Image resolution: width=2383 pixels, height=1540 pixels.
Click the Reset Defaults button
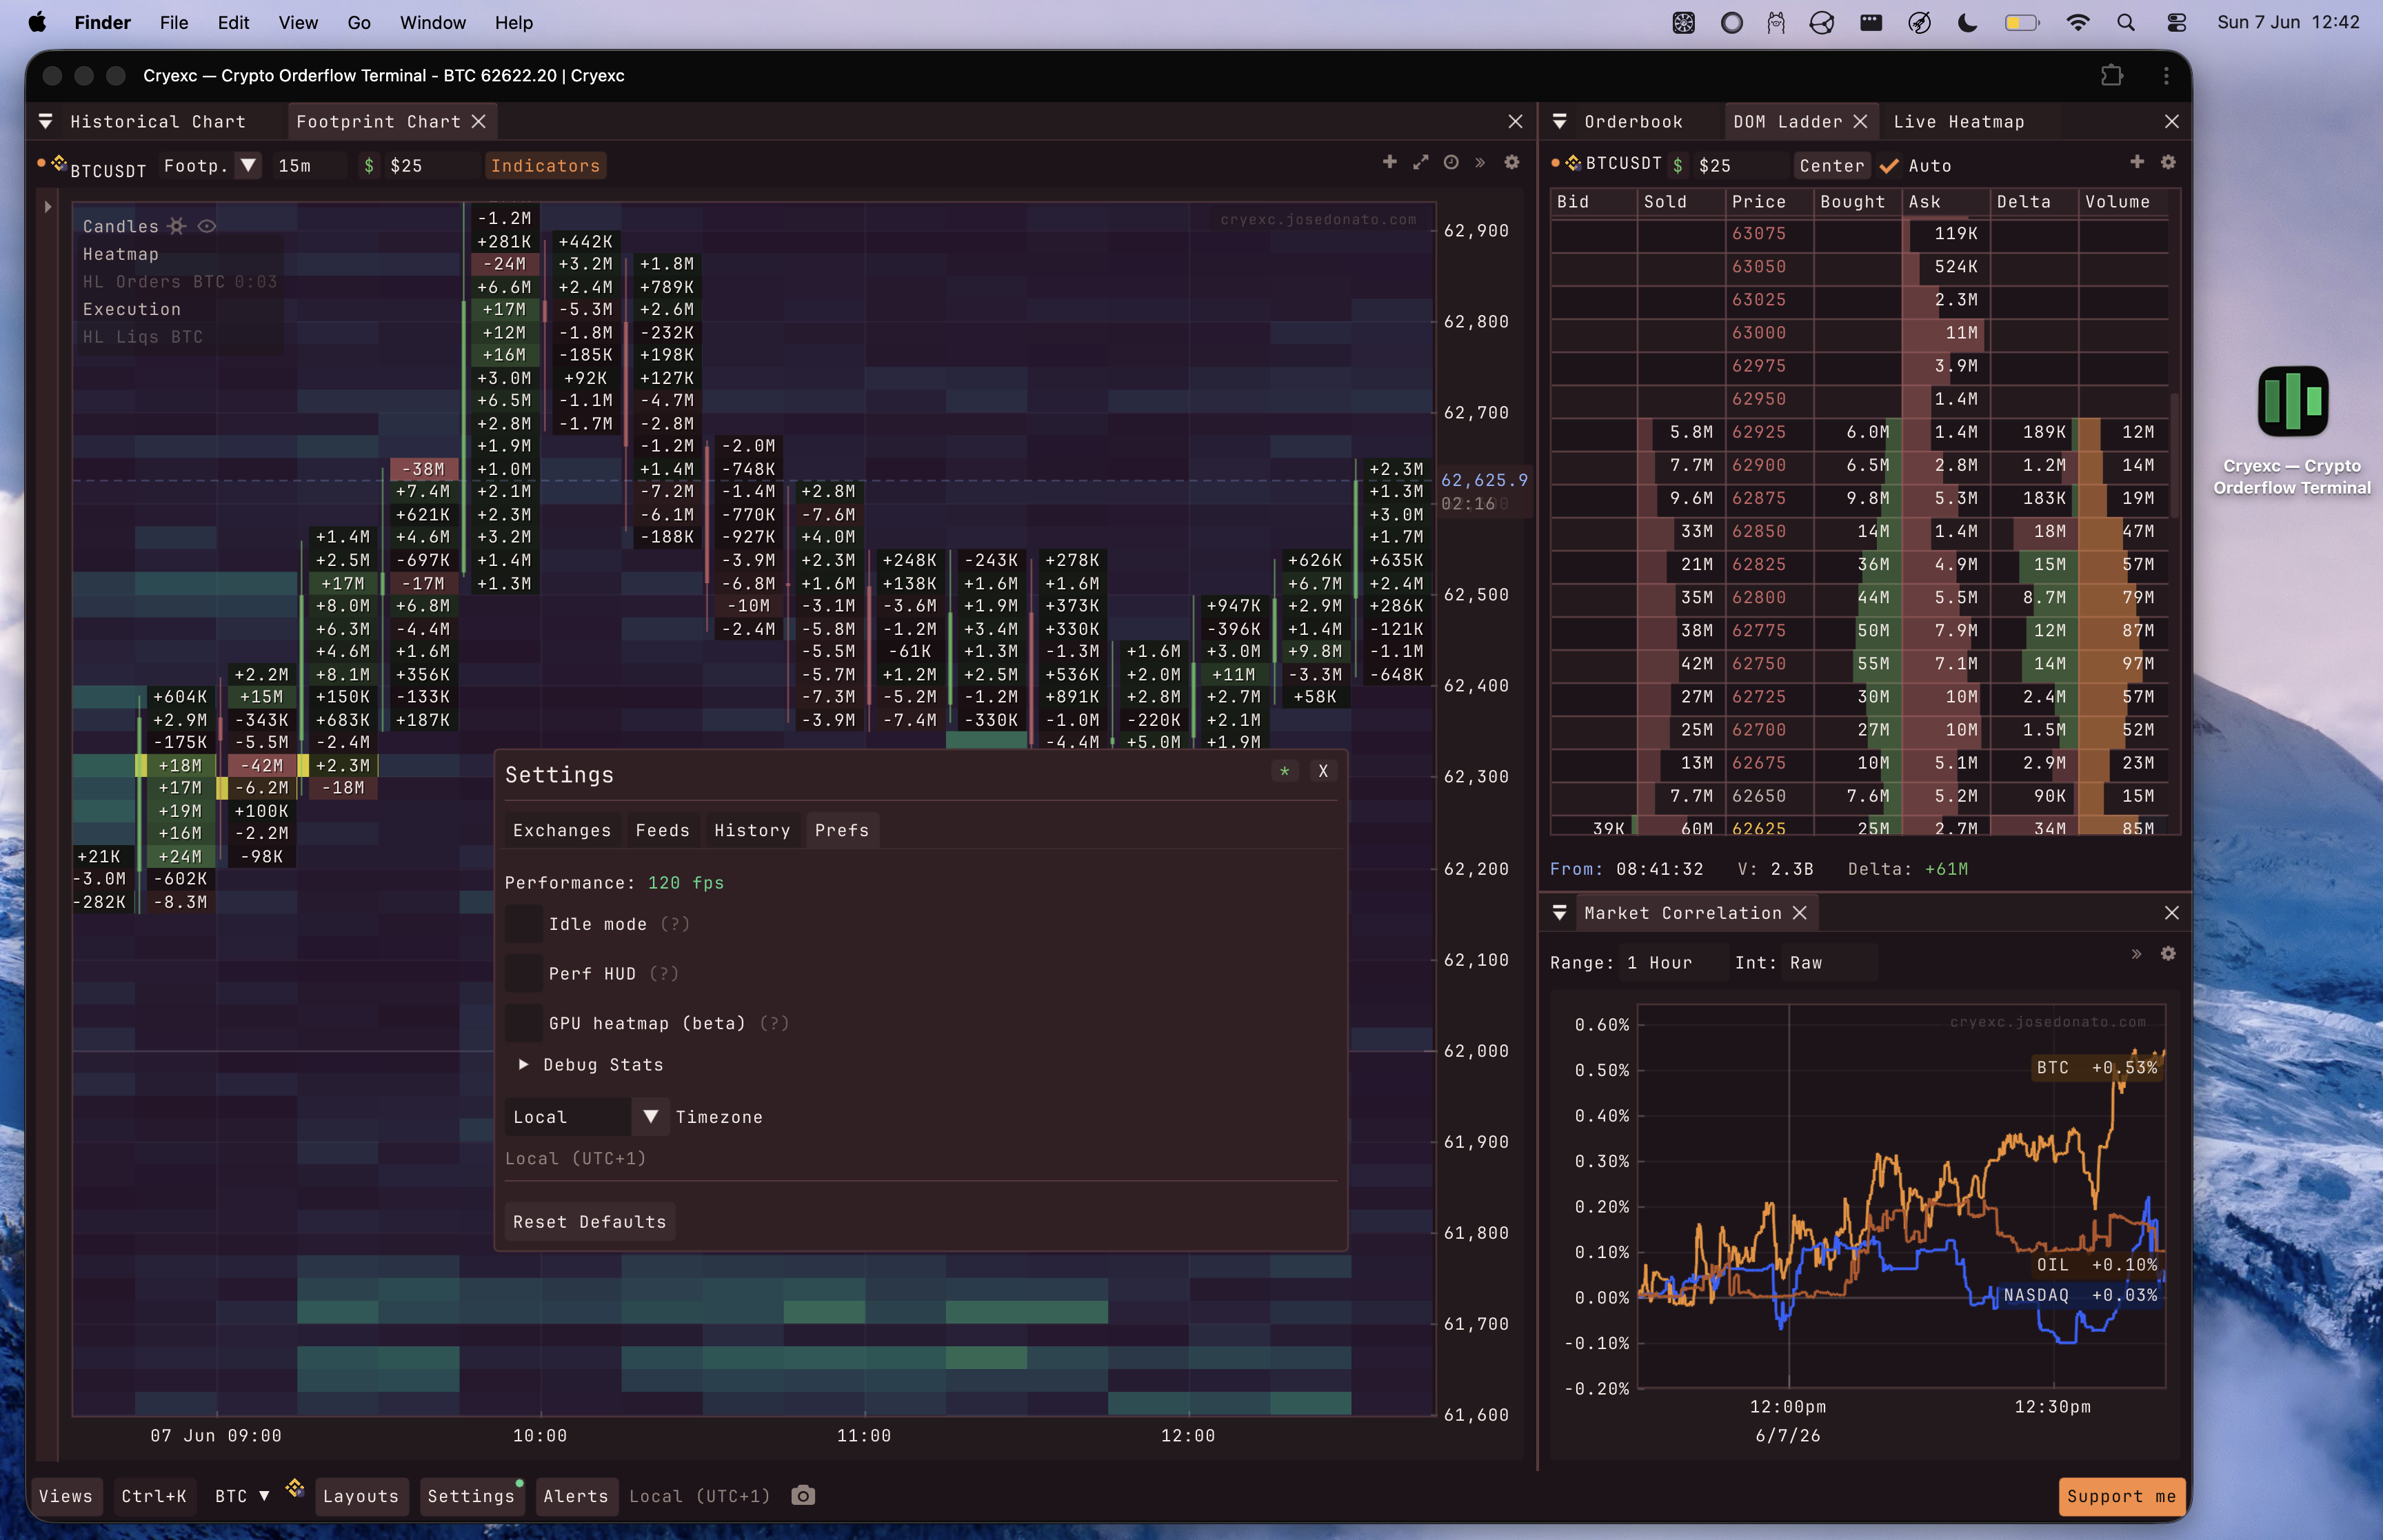589,1222
